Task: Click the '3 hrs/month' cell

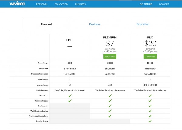Action: 150,68
